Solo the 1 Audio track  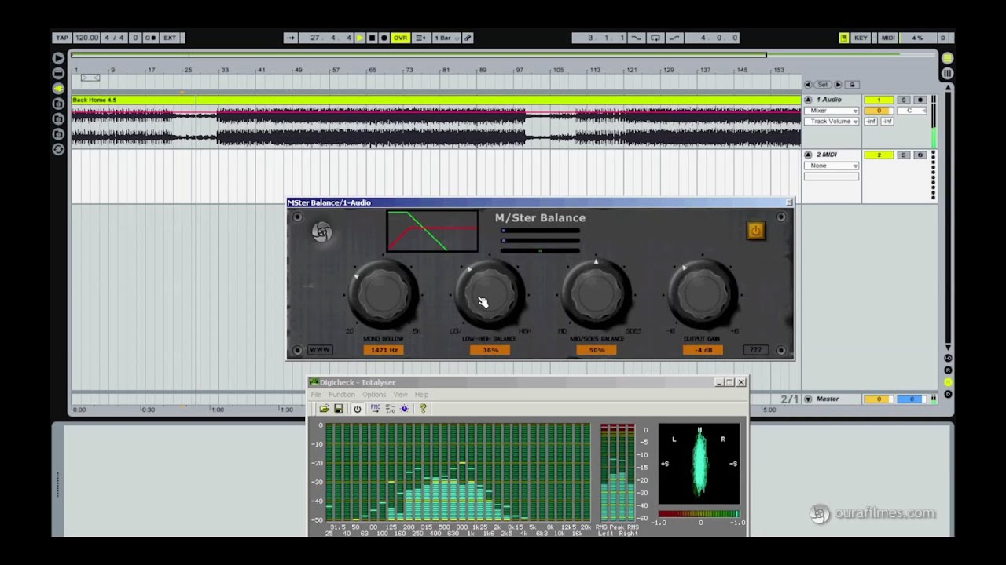pos(904,100)
